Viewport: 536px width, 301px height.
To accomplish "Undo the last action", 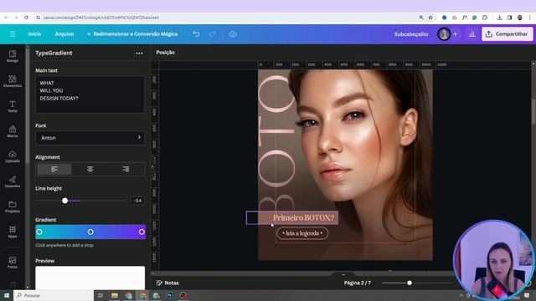I will point(196,34).
